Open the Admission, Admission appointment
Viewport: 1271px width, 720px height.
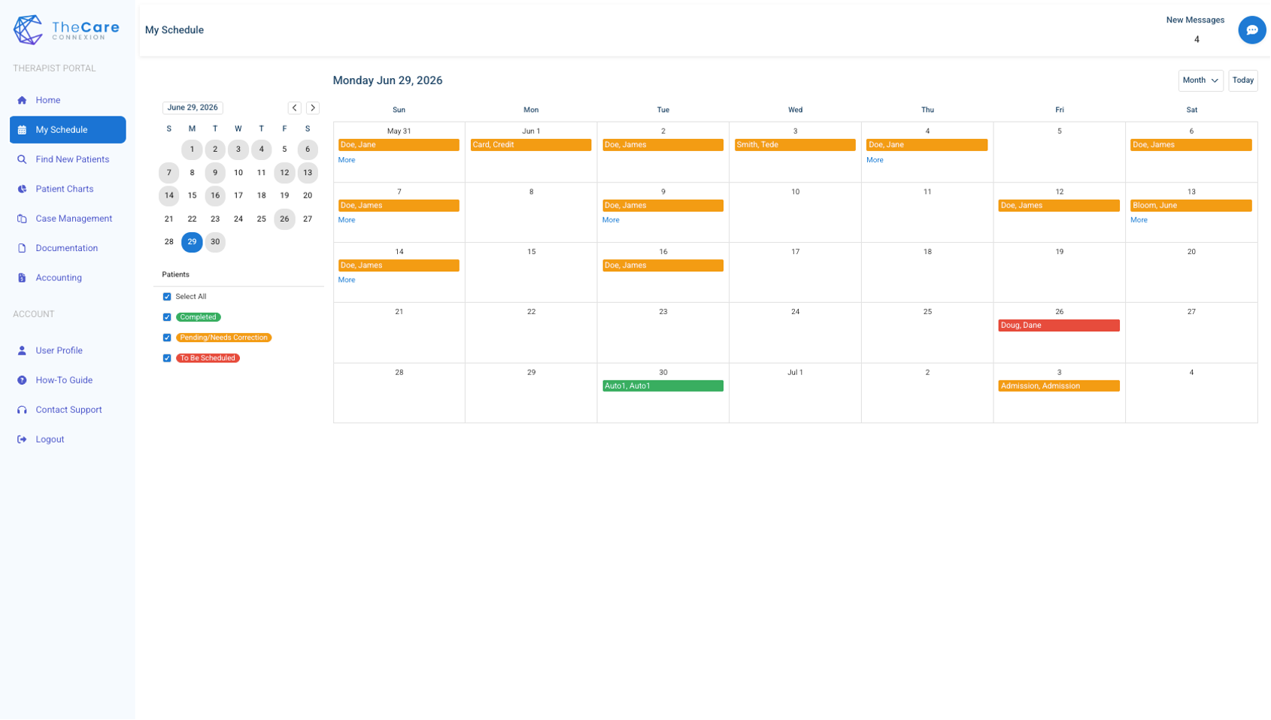click(1058, 386)
